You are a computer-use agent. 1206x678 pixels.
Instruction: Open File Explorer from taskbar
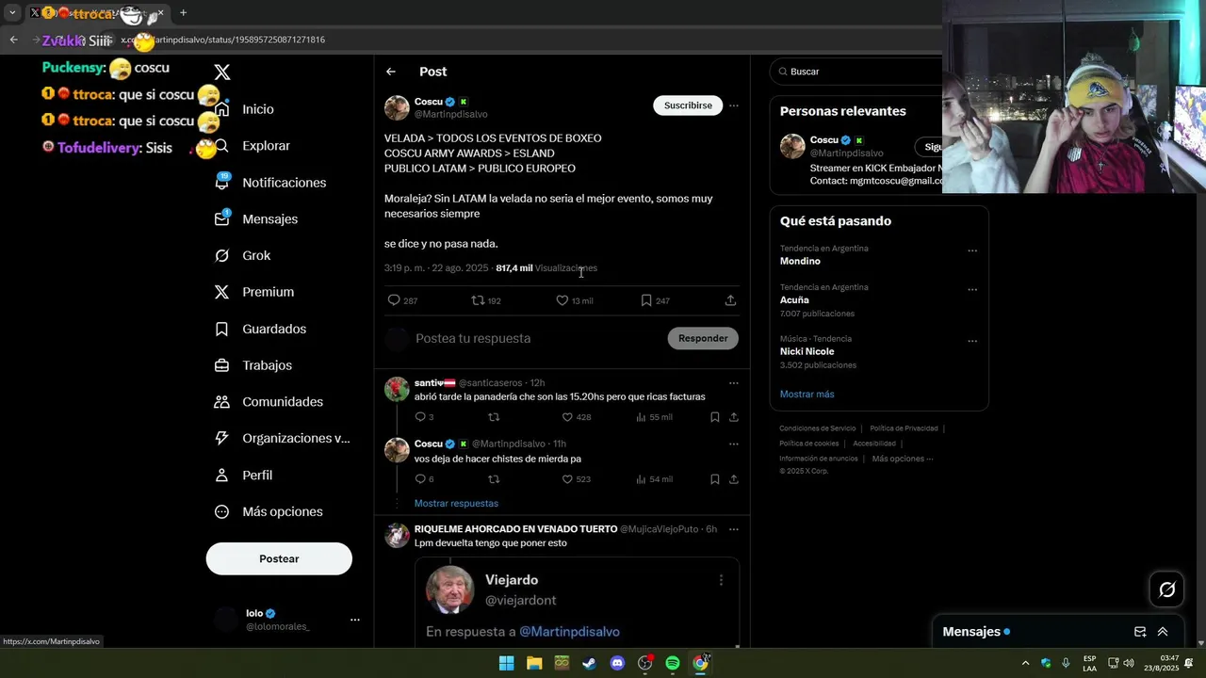point(534,663)
